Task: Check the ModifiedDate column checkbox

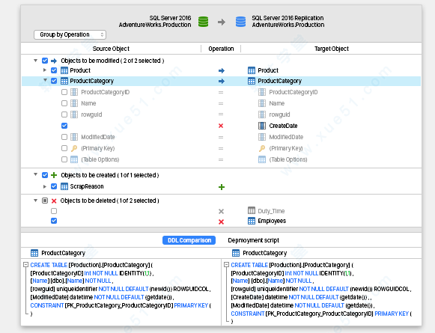Action: pos(64,137)
